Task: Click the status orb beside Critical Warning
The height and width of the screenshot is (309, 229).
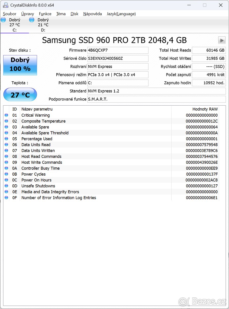Action: pyautogui.click(x=6, y=115)
